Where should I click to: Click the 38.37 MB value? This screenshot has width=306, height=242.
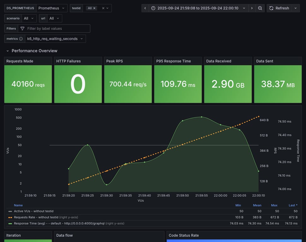tap(278, 84)
